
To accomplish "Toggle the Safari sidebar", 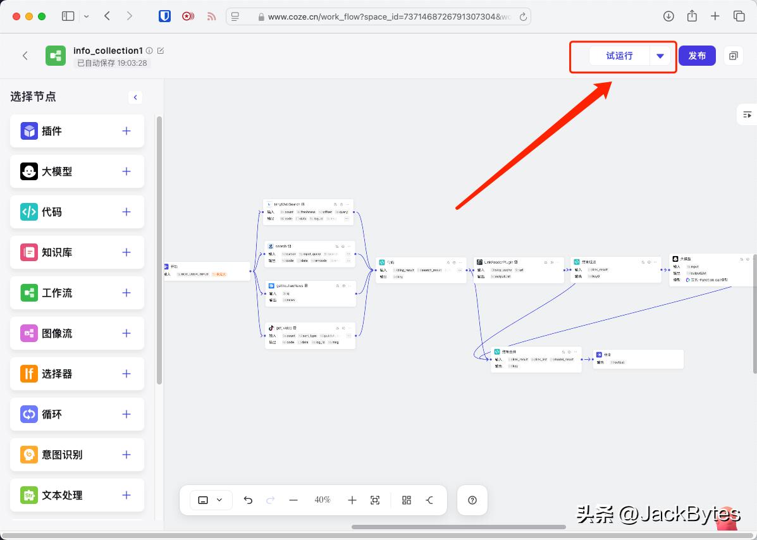I will pos(68,16).
